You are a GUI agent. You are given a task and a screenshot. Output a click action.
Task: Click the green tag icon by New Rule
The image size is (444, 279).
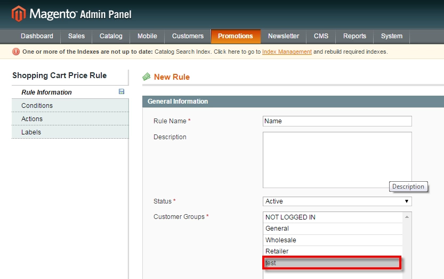[x=147, y=77]
